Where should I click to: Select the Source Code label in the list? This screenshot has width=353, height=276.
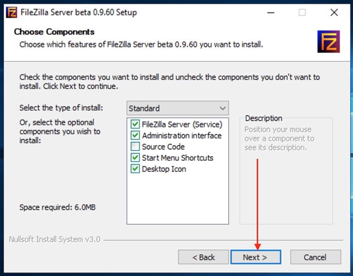(x=163, y=147)
